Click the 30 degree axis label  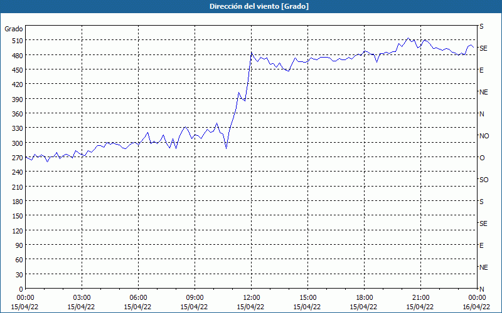pyautogui.click(x=19, y=275)
